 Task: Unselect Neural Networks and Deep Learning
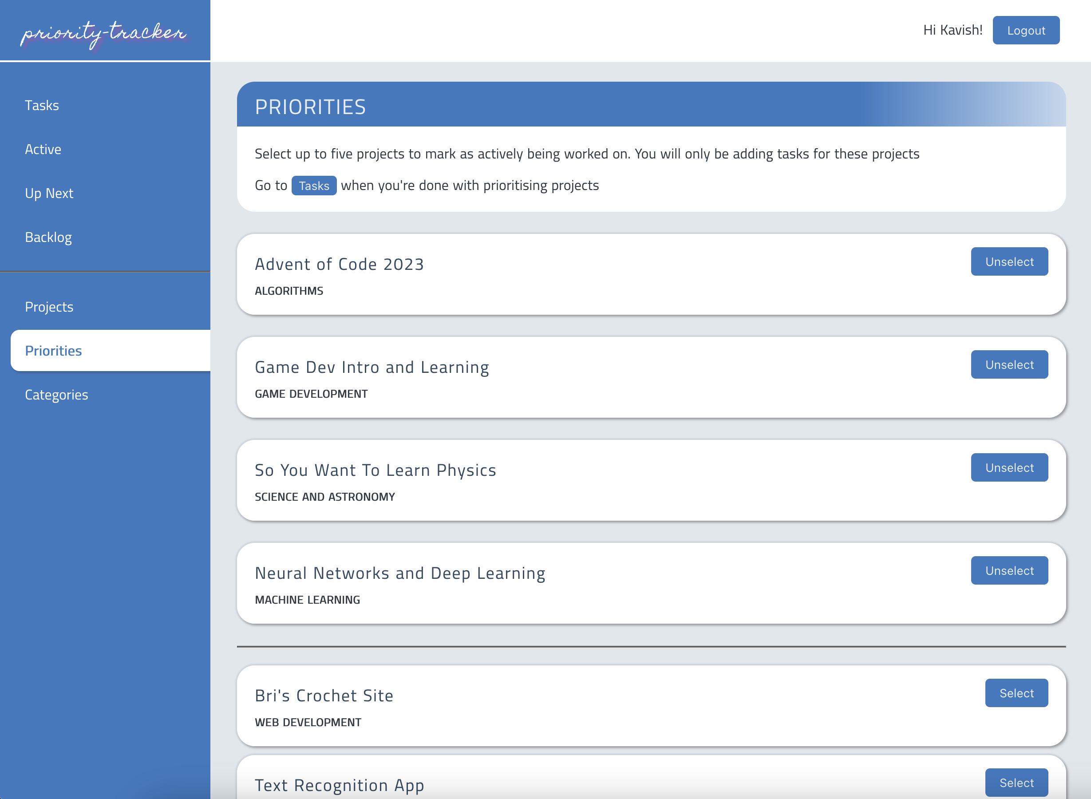pos(1009,571)
